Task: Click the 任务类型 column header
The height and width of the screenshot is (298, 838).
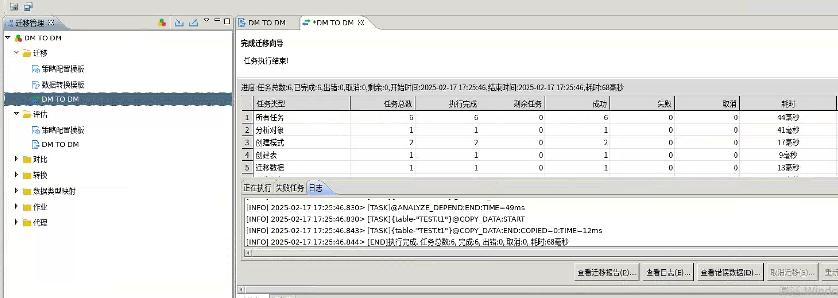Action: tap(301, 104)
